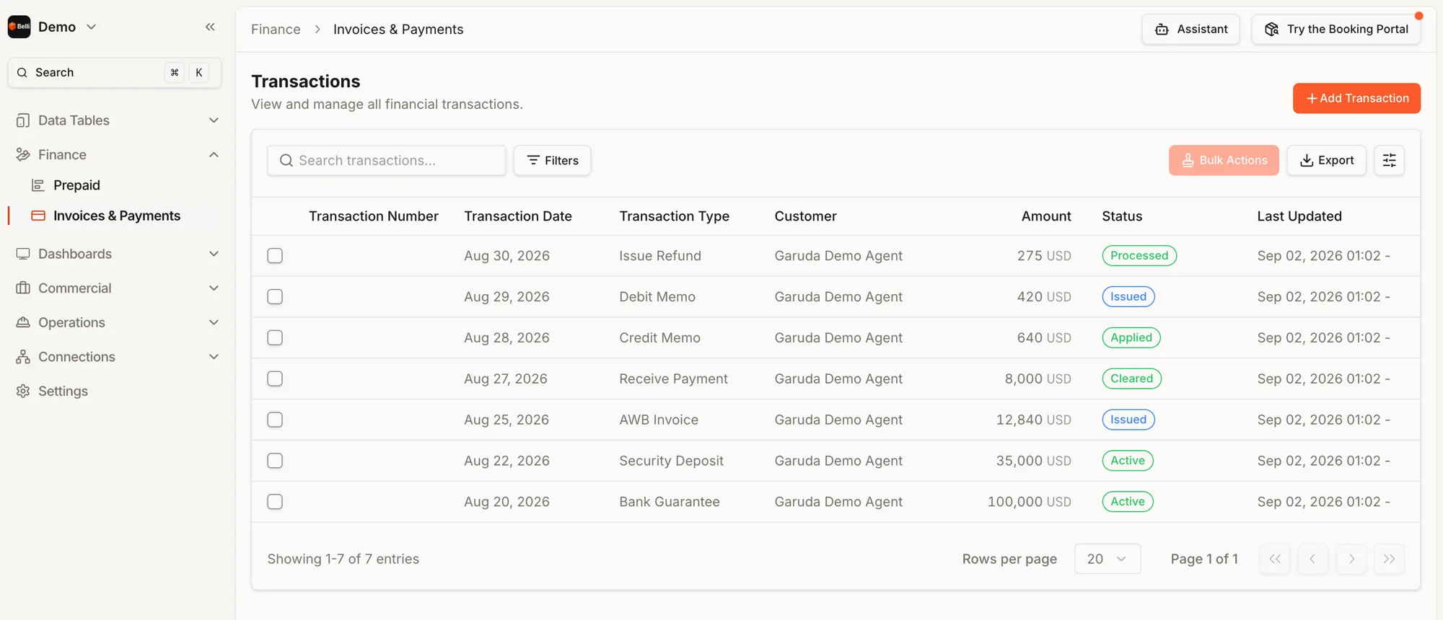The image size is (1443, 620).
Task: Open the Filters button
Action: pyautogui.click(x=552, y=160)
